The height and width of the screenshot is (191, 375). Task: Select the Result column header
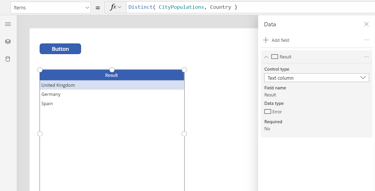pos(112,75)
